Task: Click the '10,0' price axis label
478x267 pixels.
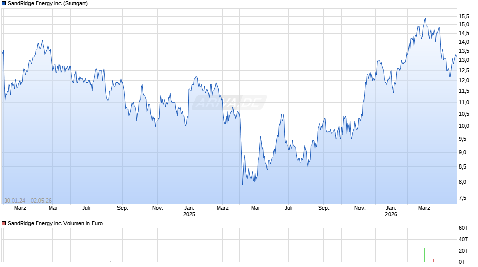Action: click(x=464, y=126)
